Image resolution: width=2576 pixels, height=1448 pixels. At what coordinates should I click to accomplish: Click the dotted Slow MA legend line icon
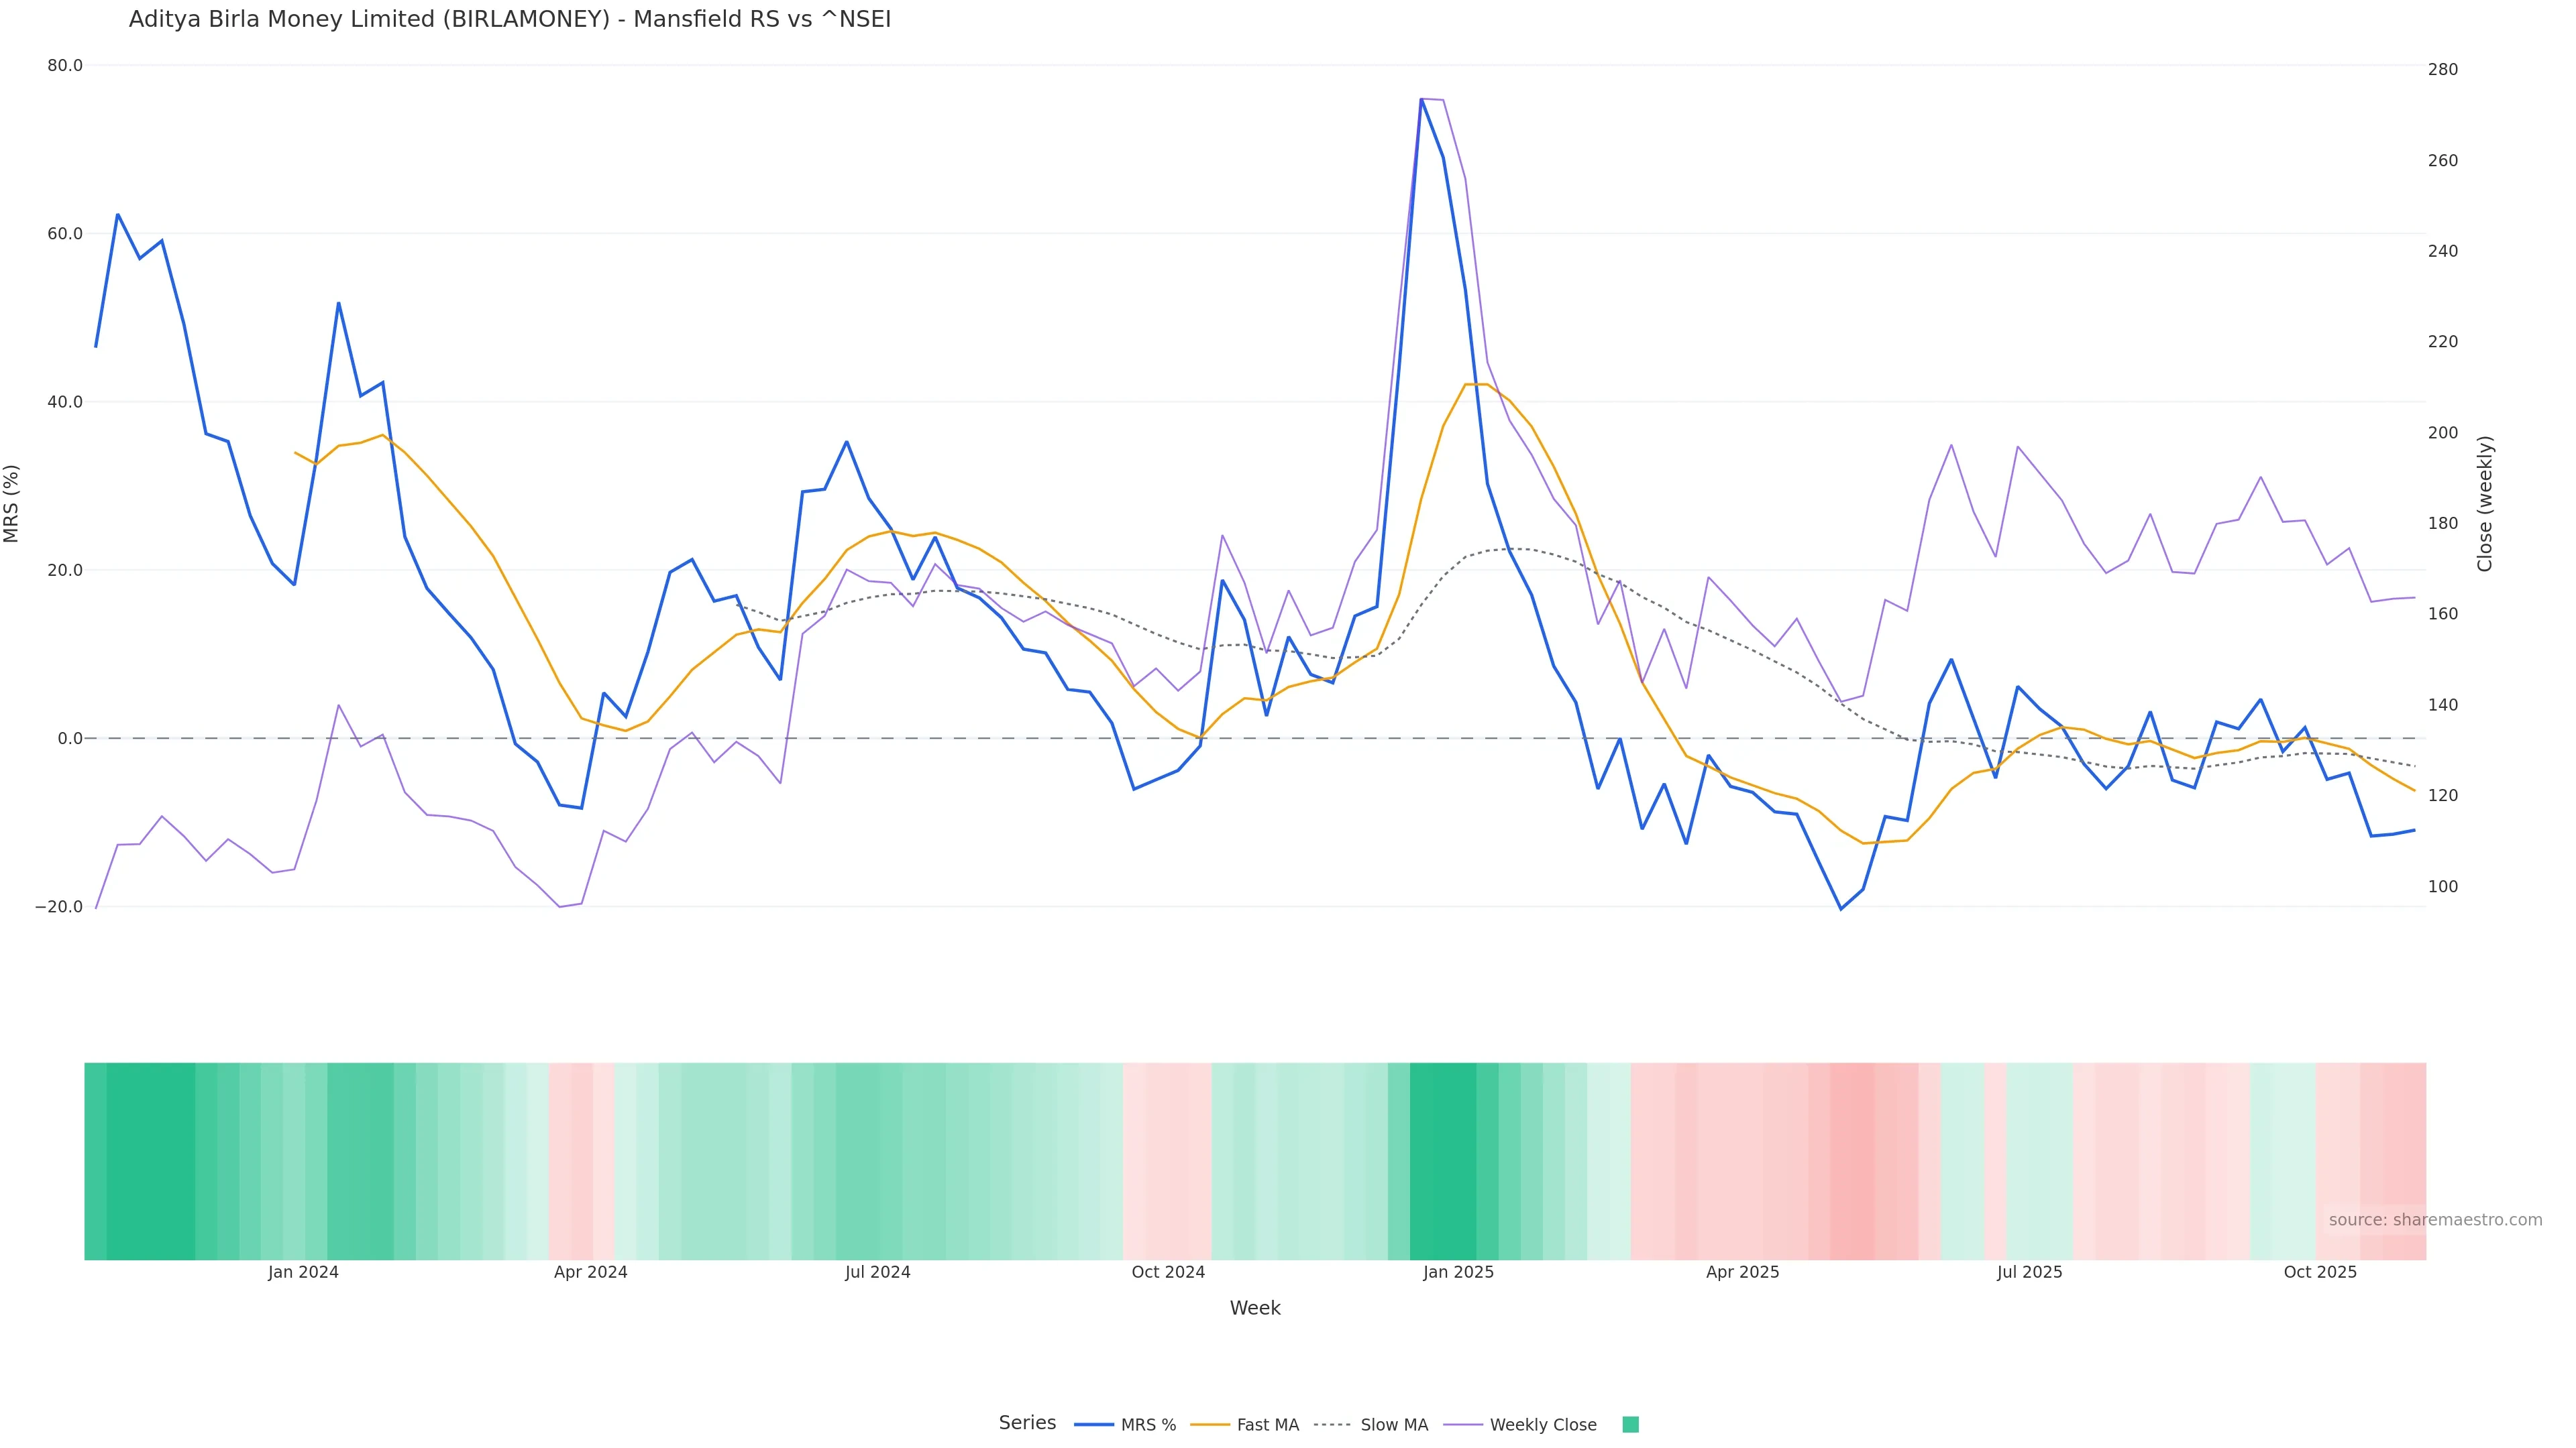click(x=1332, y=1425)
